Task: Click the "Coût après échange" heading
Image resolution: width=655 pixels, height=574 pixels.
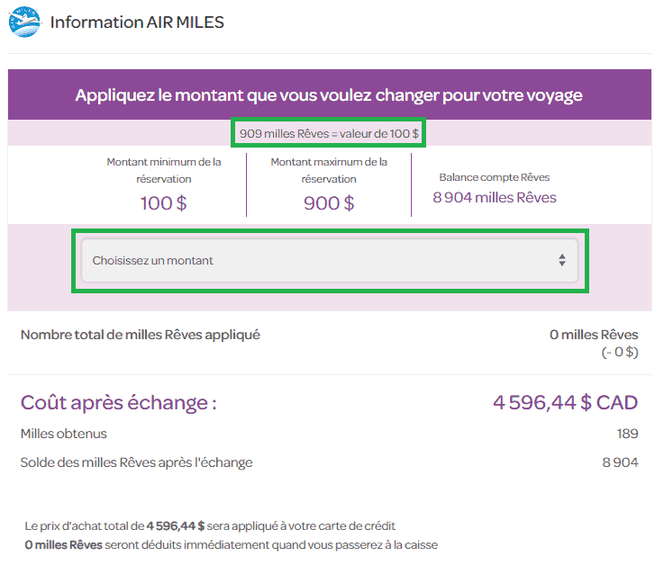Action: 118,402
